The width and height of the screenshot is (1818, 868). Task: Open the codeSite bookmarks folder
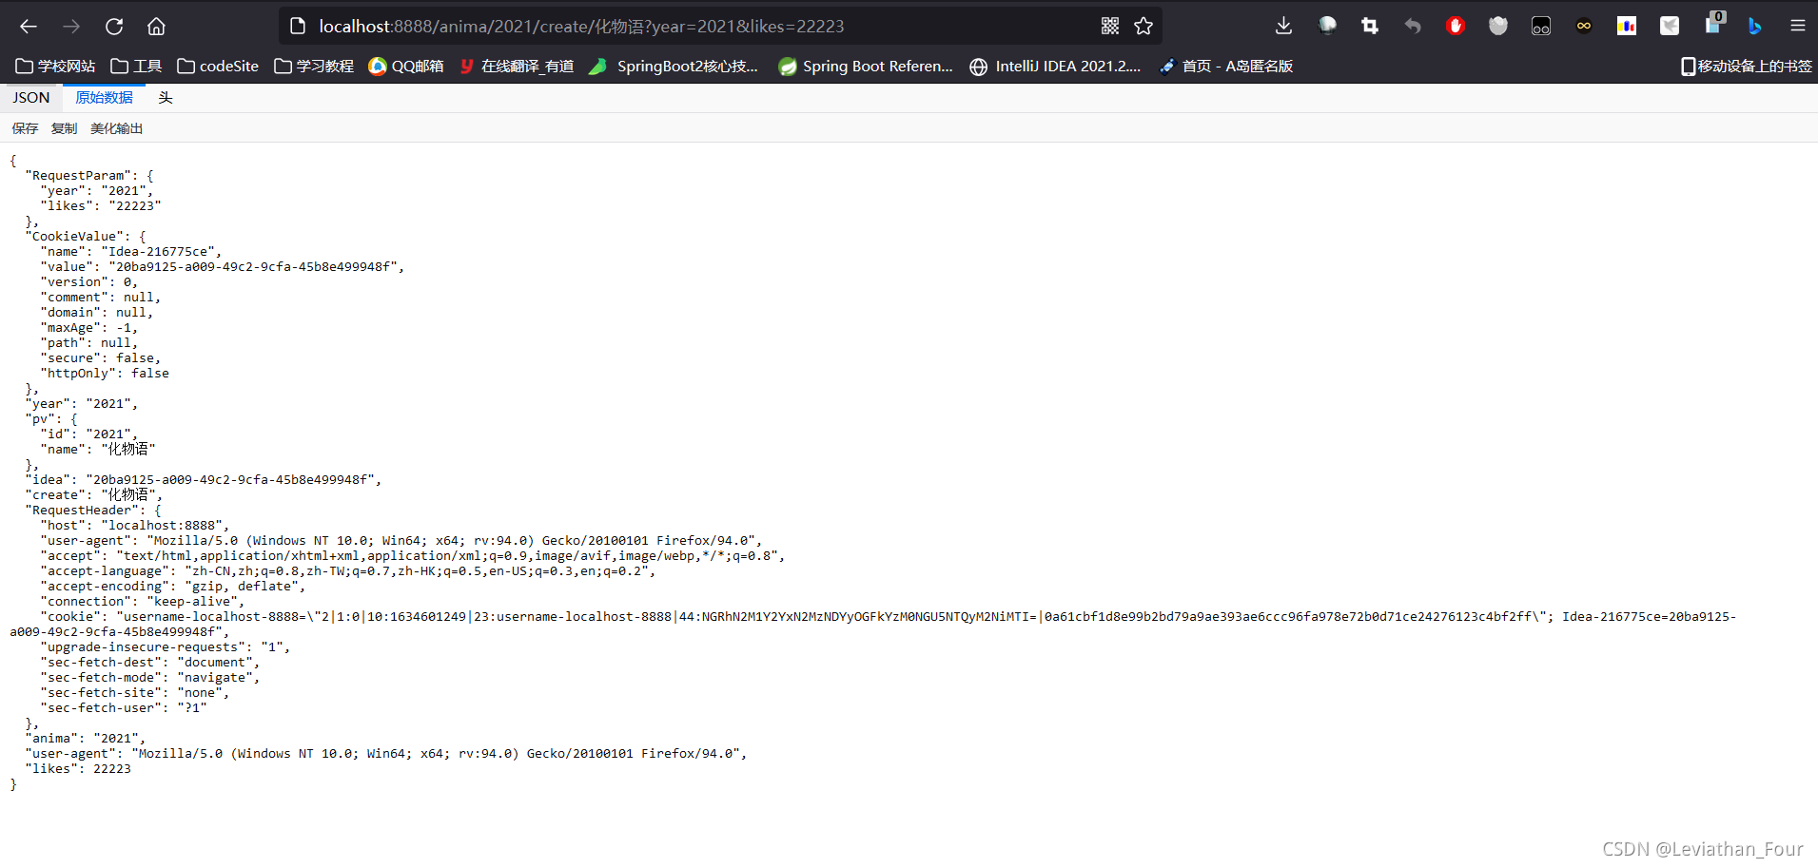coord(218,67)
